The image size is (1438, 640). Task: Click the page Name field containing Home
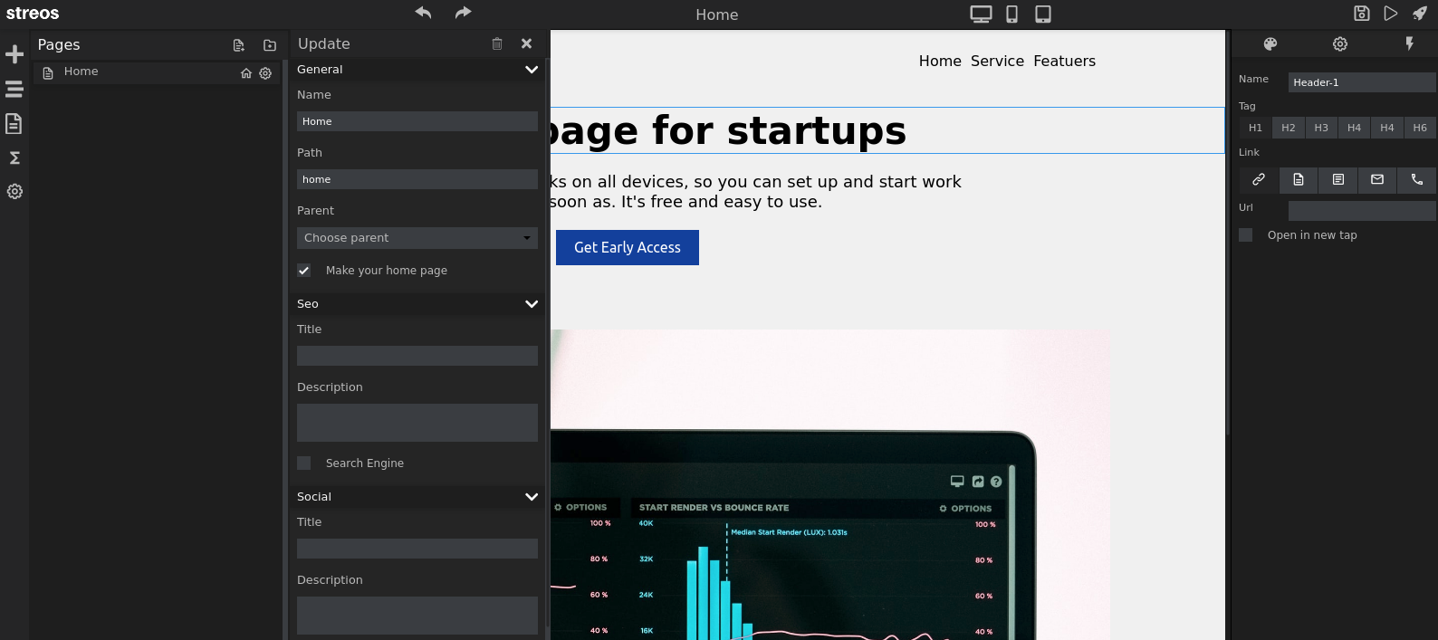tap(417, 121)
